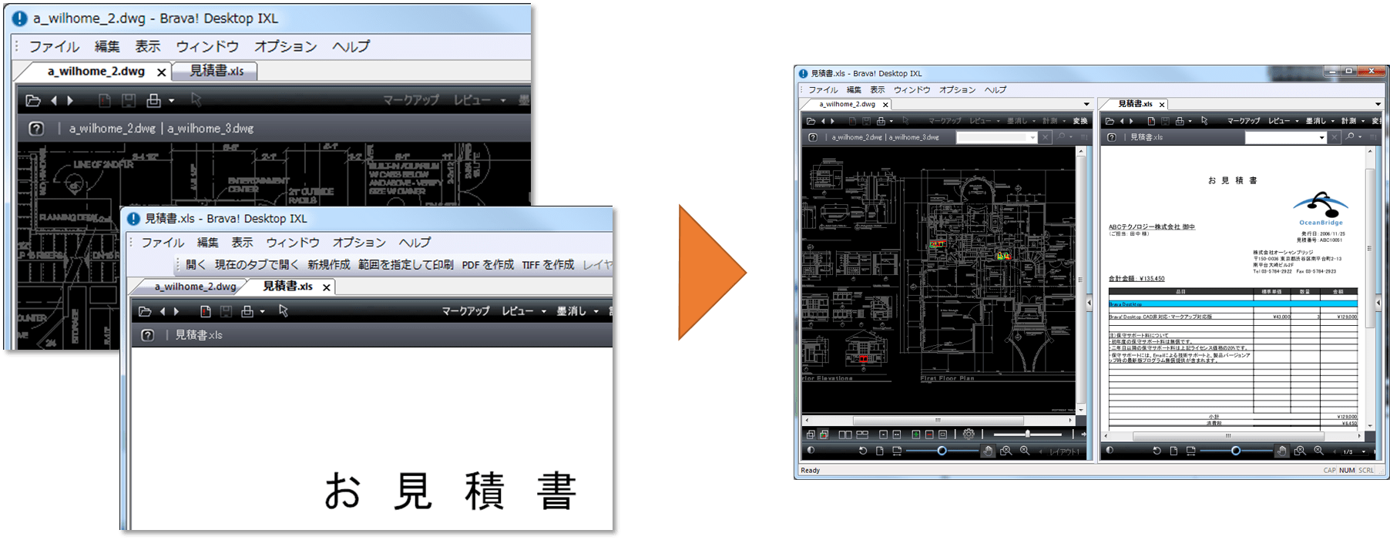Green plus additions icon in compare toolbar

pos(916,434)
